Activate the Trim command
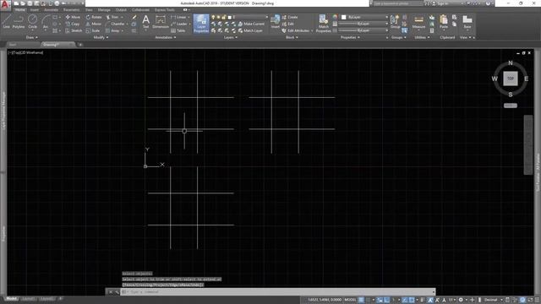541x304 pixels. pos(112,17)
